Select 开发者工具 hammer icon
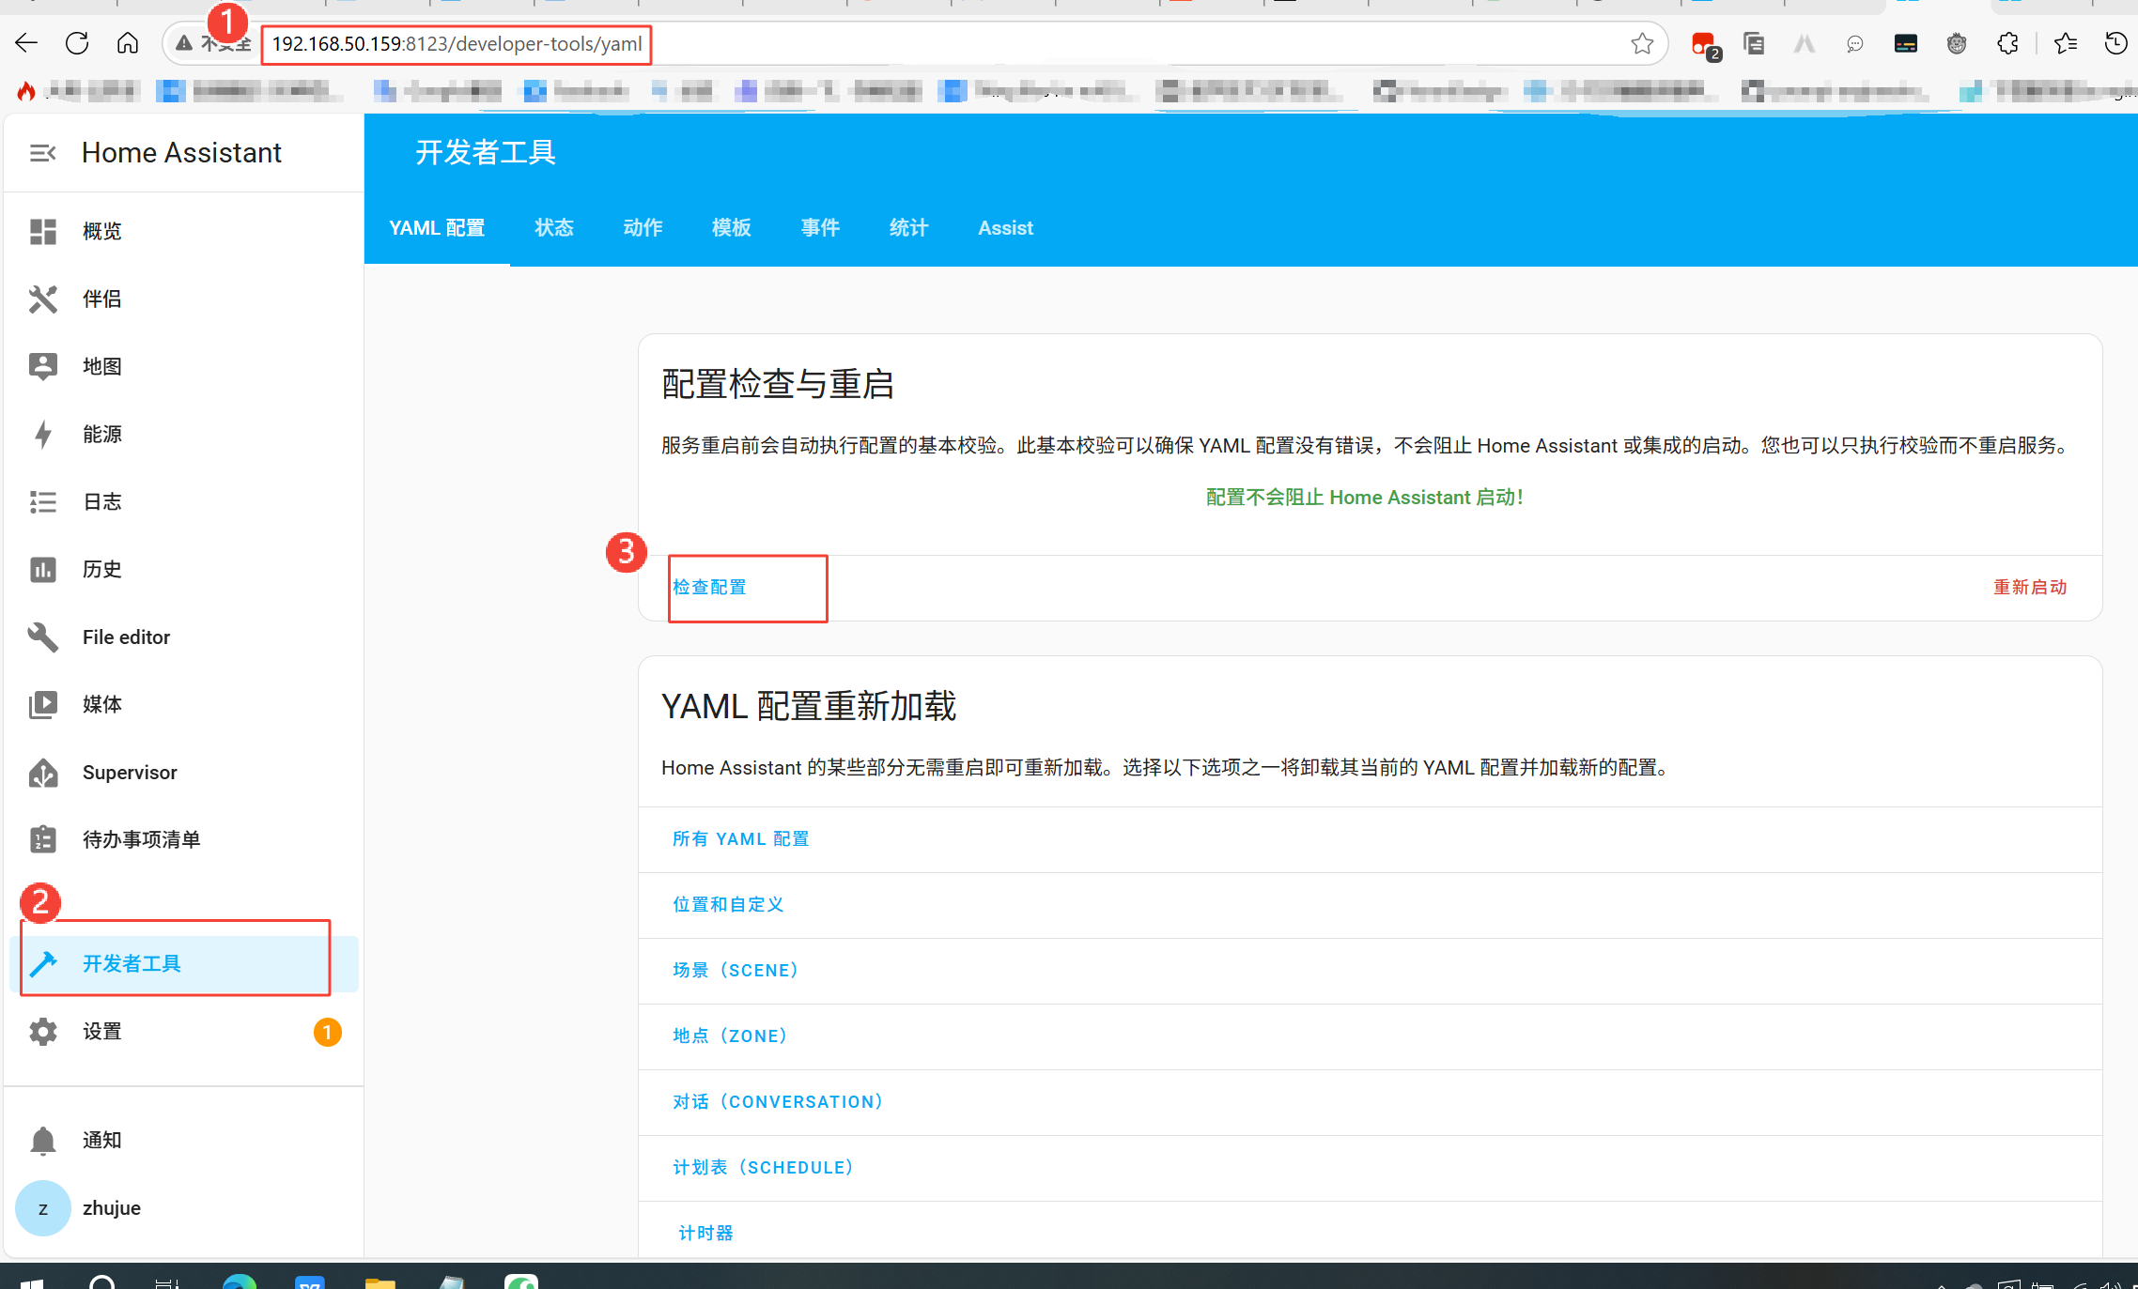 [43, 963]
